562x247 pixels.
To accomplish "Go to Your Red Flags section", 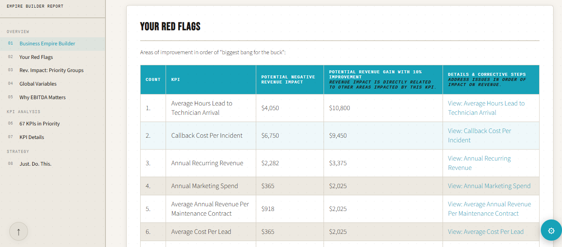I will coord(36,57).
